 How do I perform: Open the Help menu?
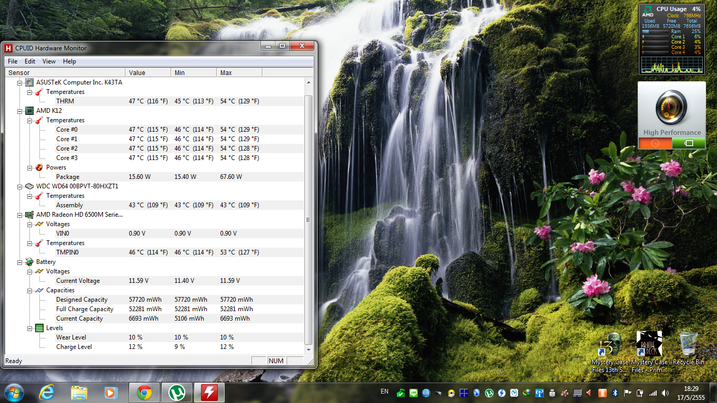click(x=69, y=61)
